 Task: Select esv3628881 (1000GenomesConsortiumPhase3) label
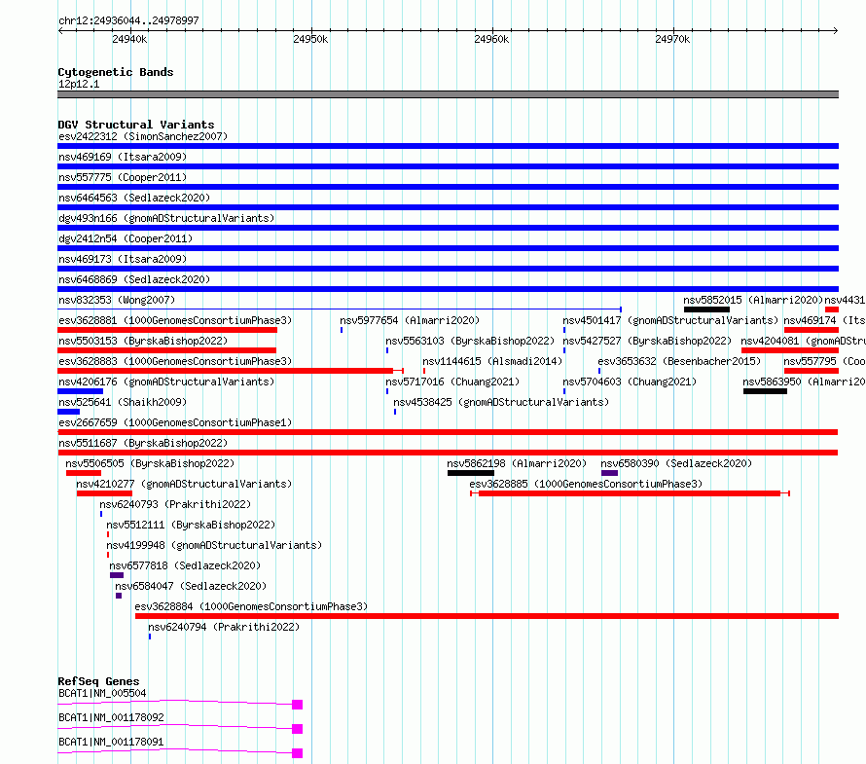(175, 320)
